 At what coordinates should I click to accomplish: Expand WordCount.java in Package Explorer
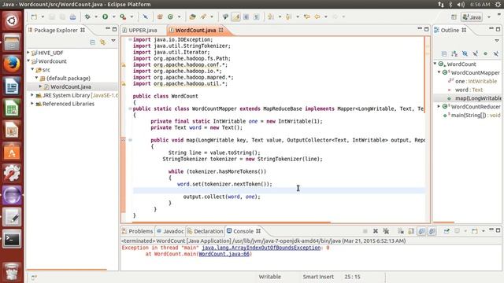40,86
